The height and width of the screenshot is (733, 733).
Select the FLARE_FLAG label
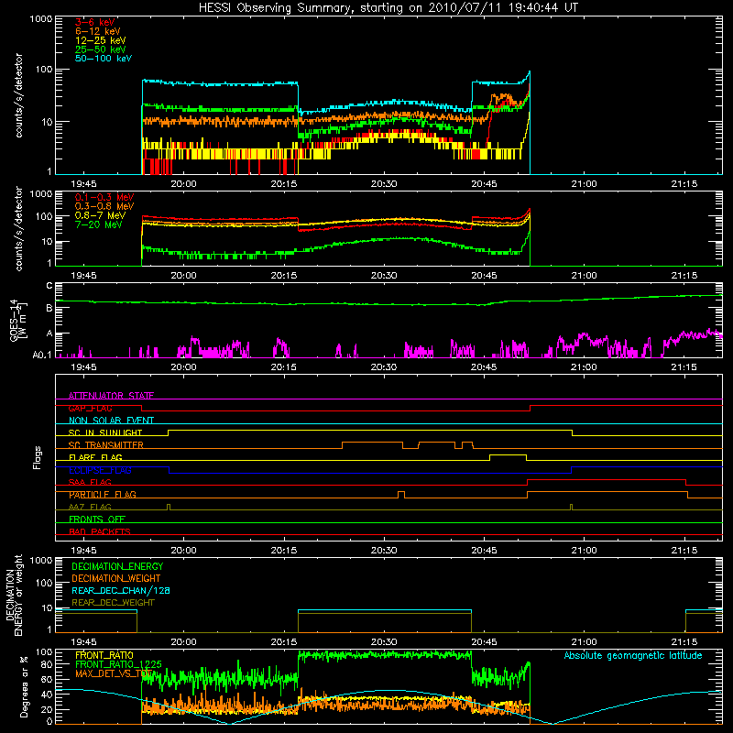95,457
